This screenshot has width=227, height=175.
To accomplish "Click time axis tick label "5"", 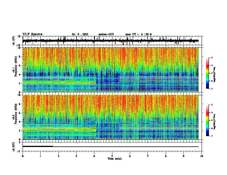I will (x=112, y=156).
